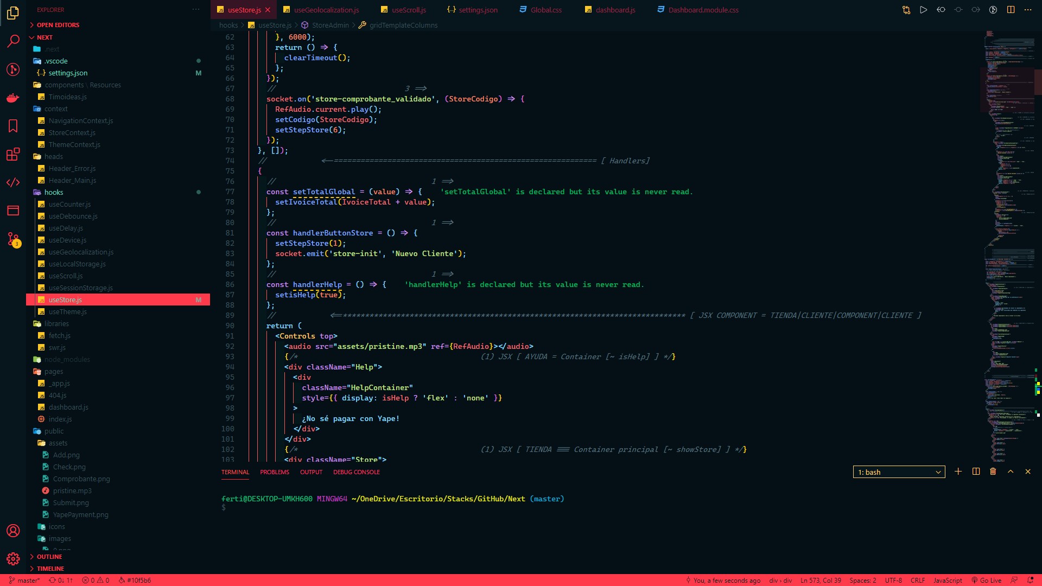Open the terminal selector dropdown '1: bash'
The width and height of the screenshot is (1042, 586).
(899, 472)
